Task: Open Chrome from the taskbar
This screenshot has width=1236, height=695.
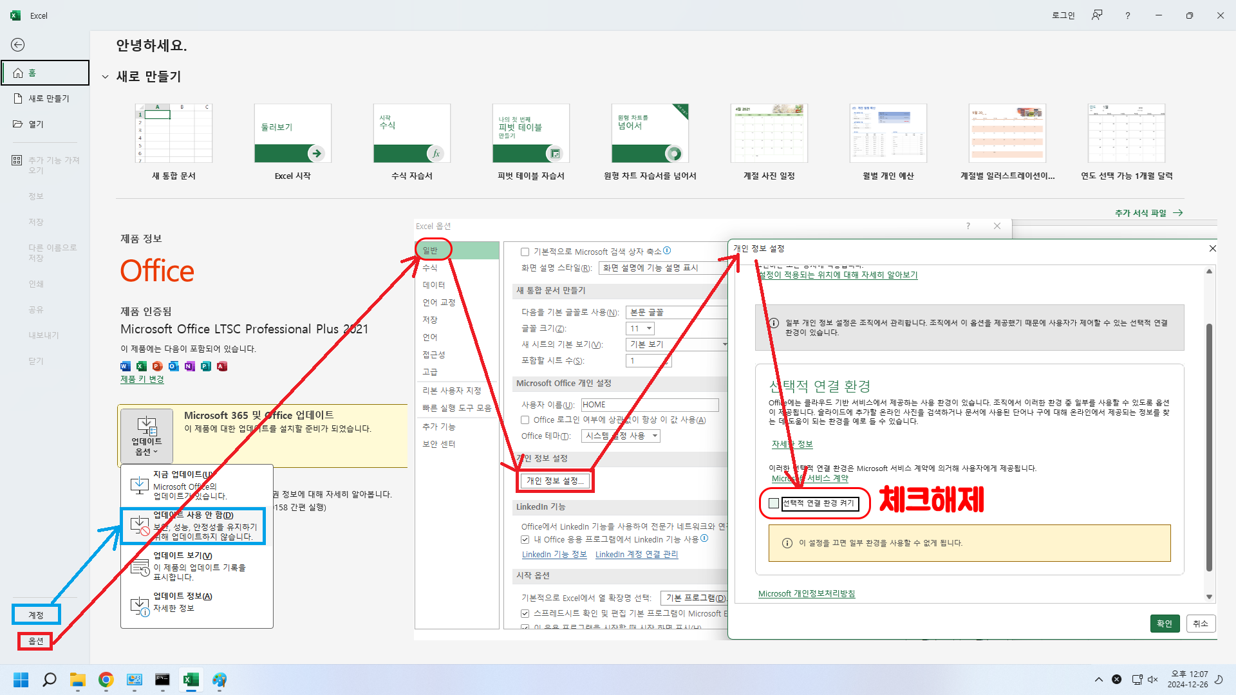Action: point(106,680)
